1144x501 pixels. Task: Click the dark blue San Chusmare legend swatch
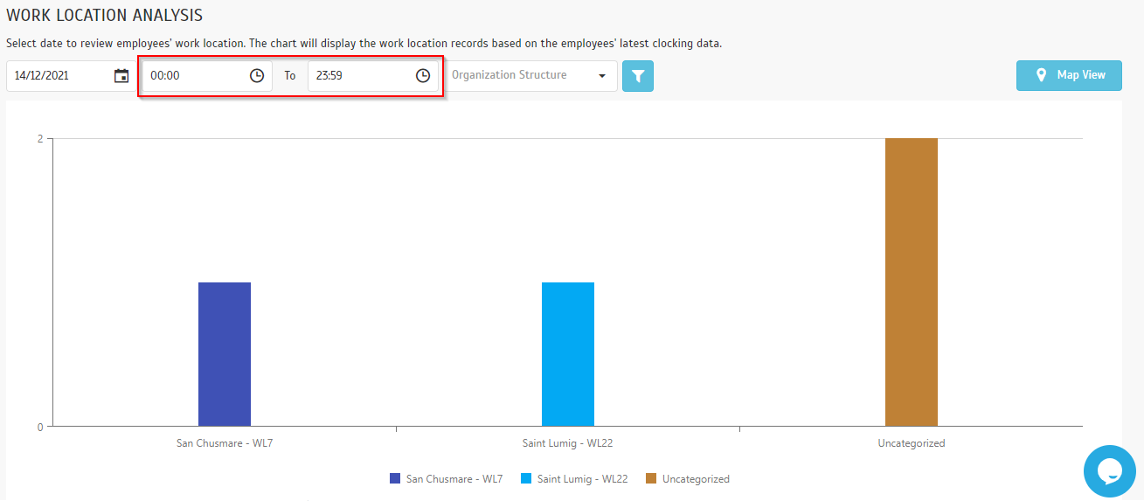tap(395, 479)
